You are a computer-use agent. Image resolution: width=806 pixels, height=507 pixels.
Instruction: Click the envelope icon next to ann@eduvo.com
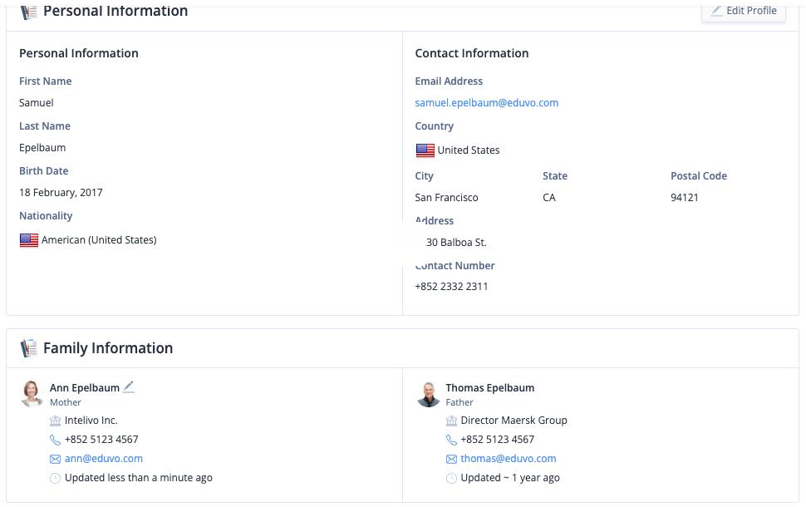[55, 459]
